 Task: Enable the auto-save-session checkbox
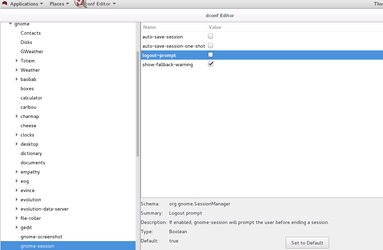click(210, 36)
